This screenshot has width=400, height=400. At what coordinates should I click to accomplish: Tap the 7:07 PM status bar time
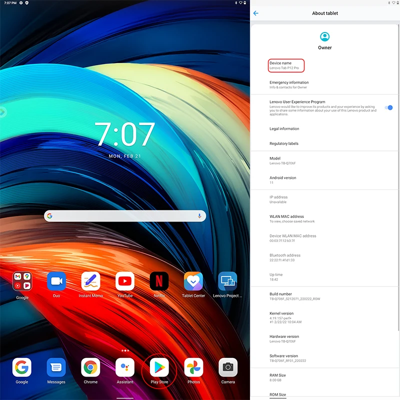pos(10,3)
